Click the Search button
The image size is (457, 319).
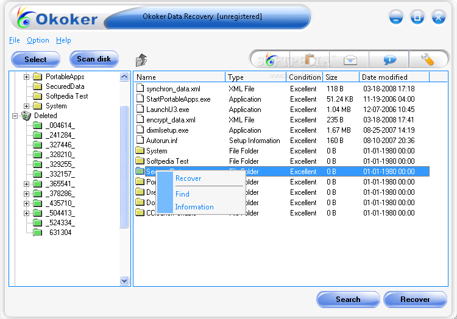(348, 299)
